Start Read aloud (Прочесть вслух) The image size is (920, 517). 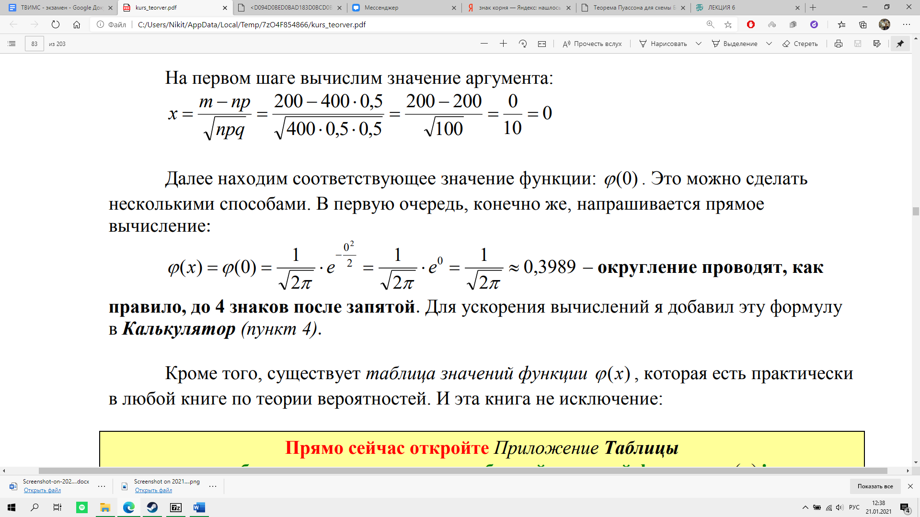pyautogui.click(x=592, y=44)
